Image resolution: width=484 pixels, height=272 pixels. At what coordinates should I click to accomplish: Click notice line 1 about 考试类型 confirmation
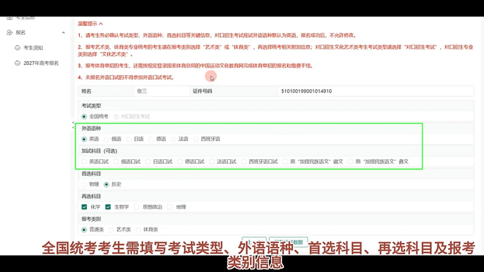pos(218,35)
